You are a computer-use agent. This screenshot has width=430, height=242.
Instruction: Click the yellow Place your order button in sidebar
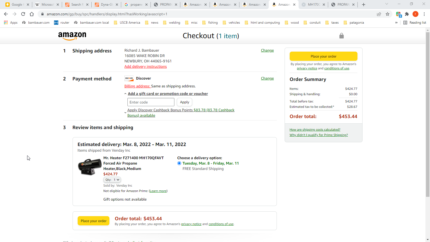click(323, 56)
